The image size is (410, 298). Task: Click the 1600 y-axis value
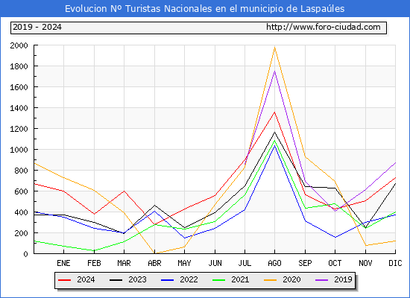(19, 87)
